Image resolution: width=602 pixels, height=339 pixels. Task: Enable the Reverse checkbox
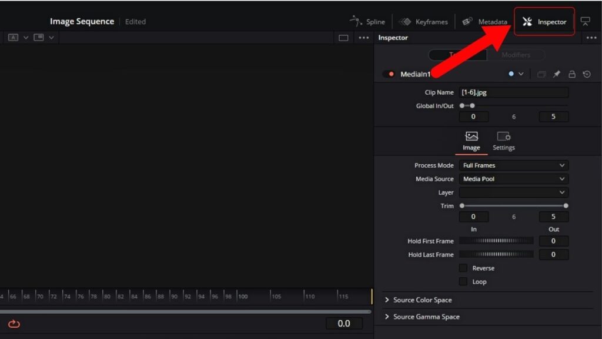[464, 268]
